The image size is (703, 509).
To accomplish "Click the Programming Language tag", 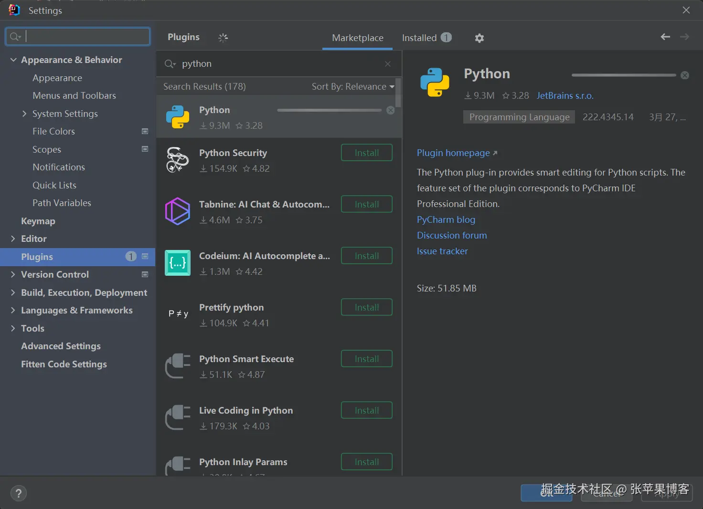I will pos(519,117).
